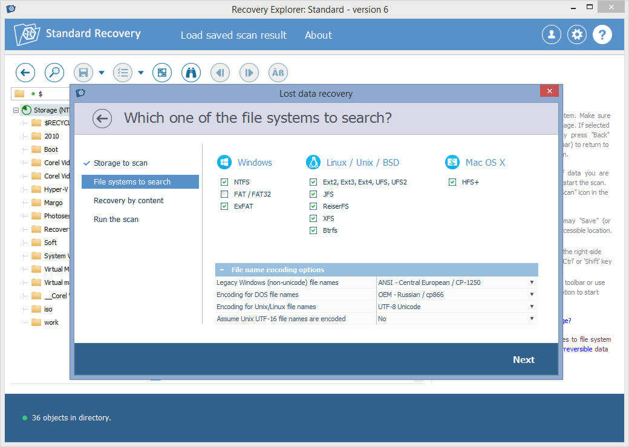Screen dimensions: 629x447
Task: Select the System V folder tree row
Action: click(51, 256)
